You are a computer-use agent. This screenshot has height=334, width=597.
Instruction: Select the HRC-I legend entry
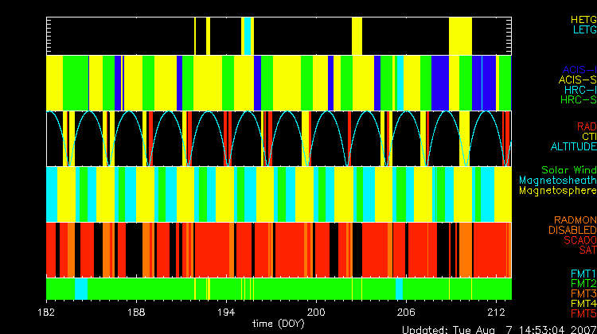580,90
